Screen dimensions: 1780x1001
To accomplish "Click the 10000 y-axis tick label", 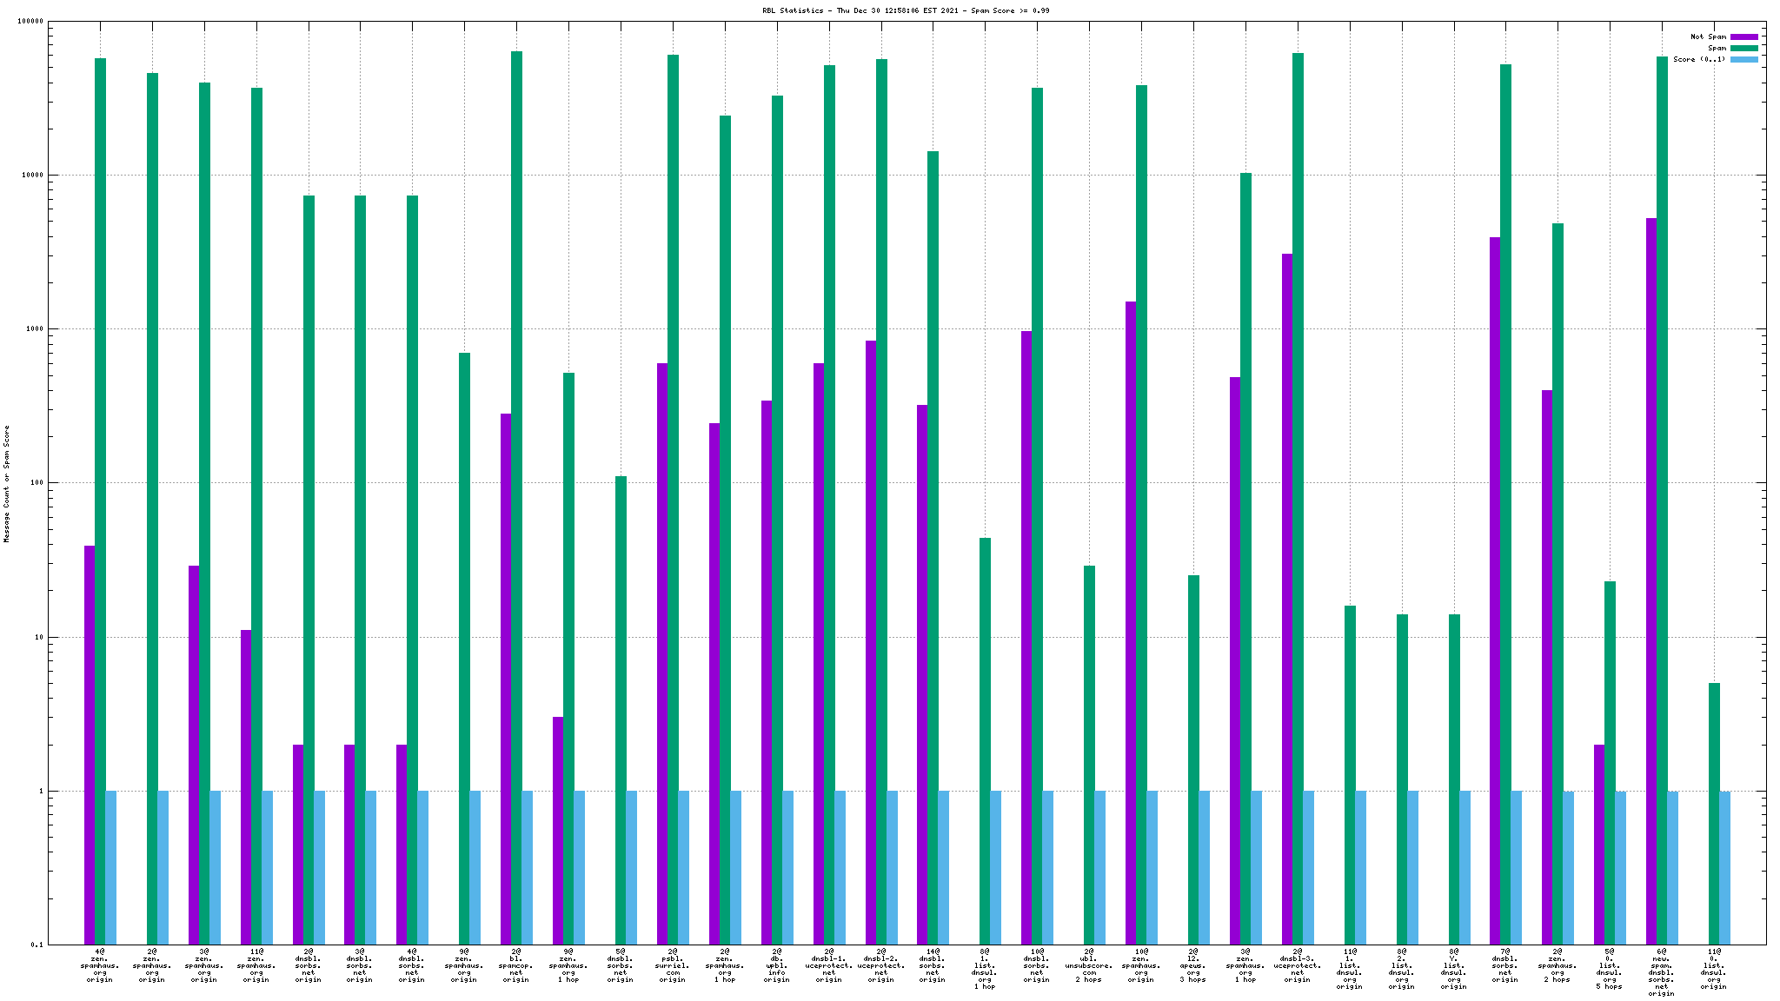I will tap(33, 176).
